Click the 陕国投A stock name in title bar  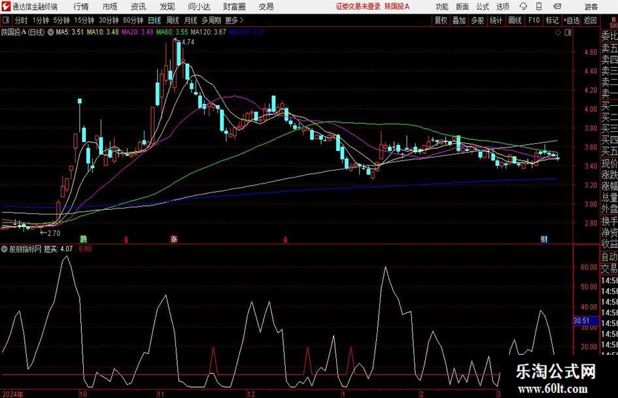tap(397, 7)
